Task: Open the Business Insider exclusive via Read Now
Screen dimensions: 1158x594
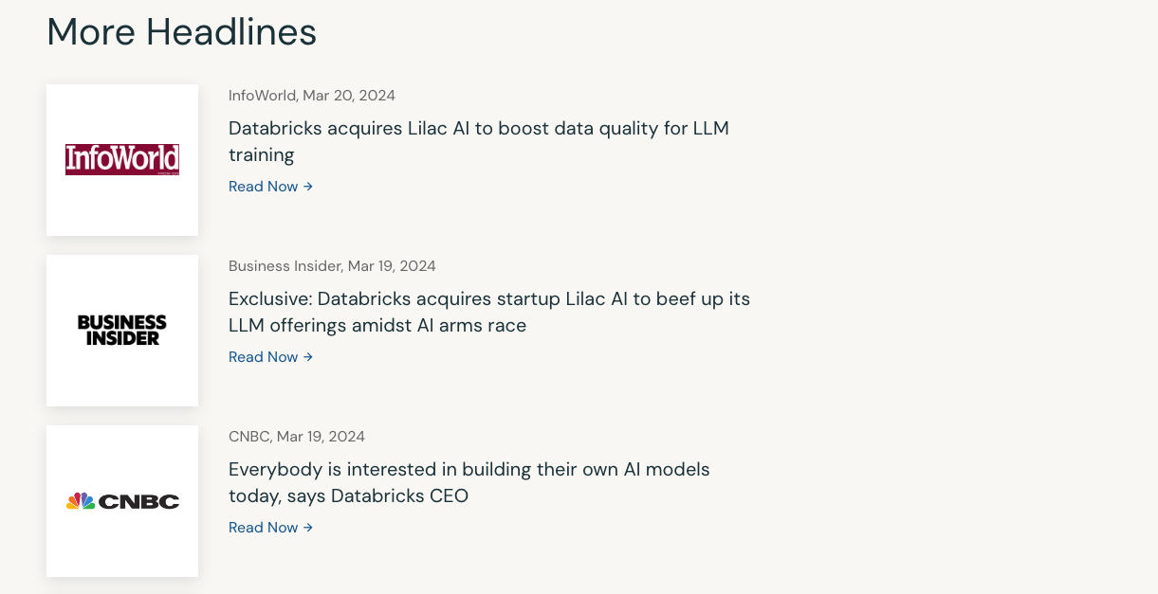Action: coord(264,356)
